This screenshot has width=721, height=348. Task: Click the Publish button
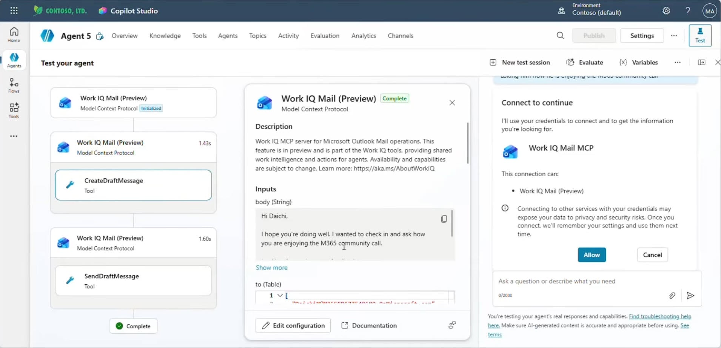594,35
